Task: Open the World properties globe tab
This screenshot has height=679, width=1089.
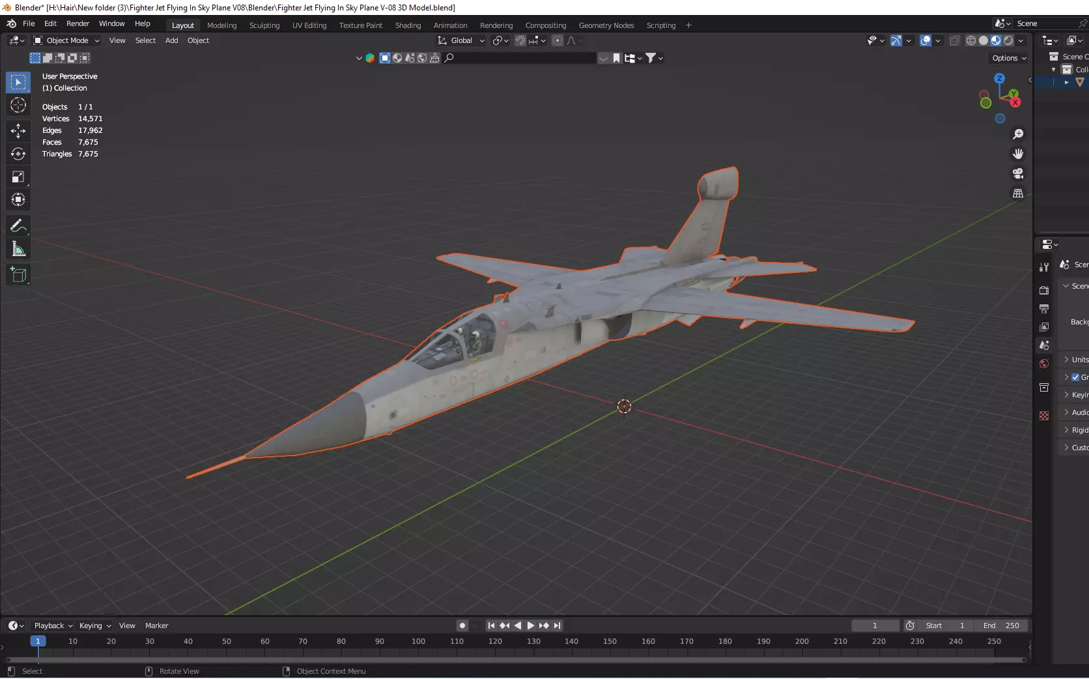Action: (x=1044, y=364)
